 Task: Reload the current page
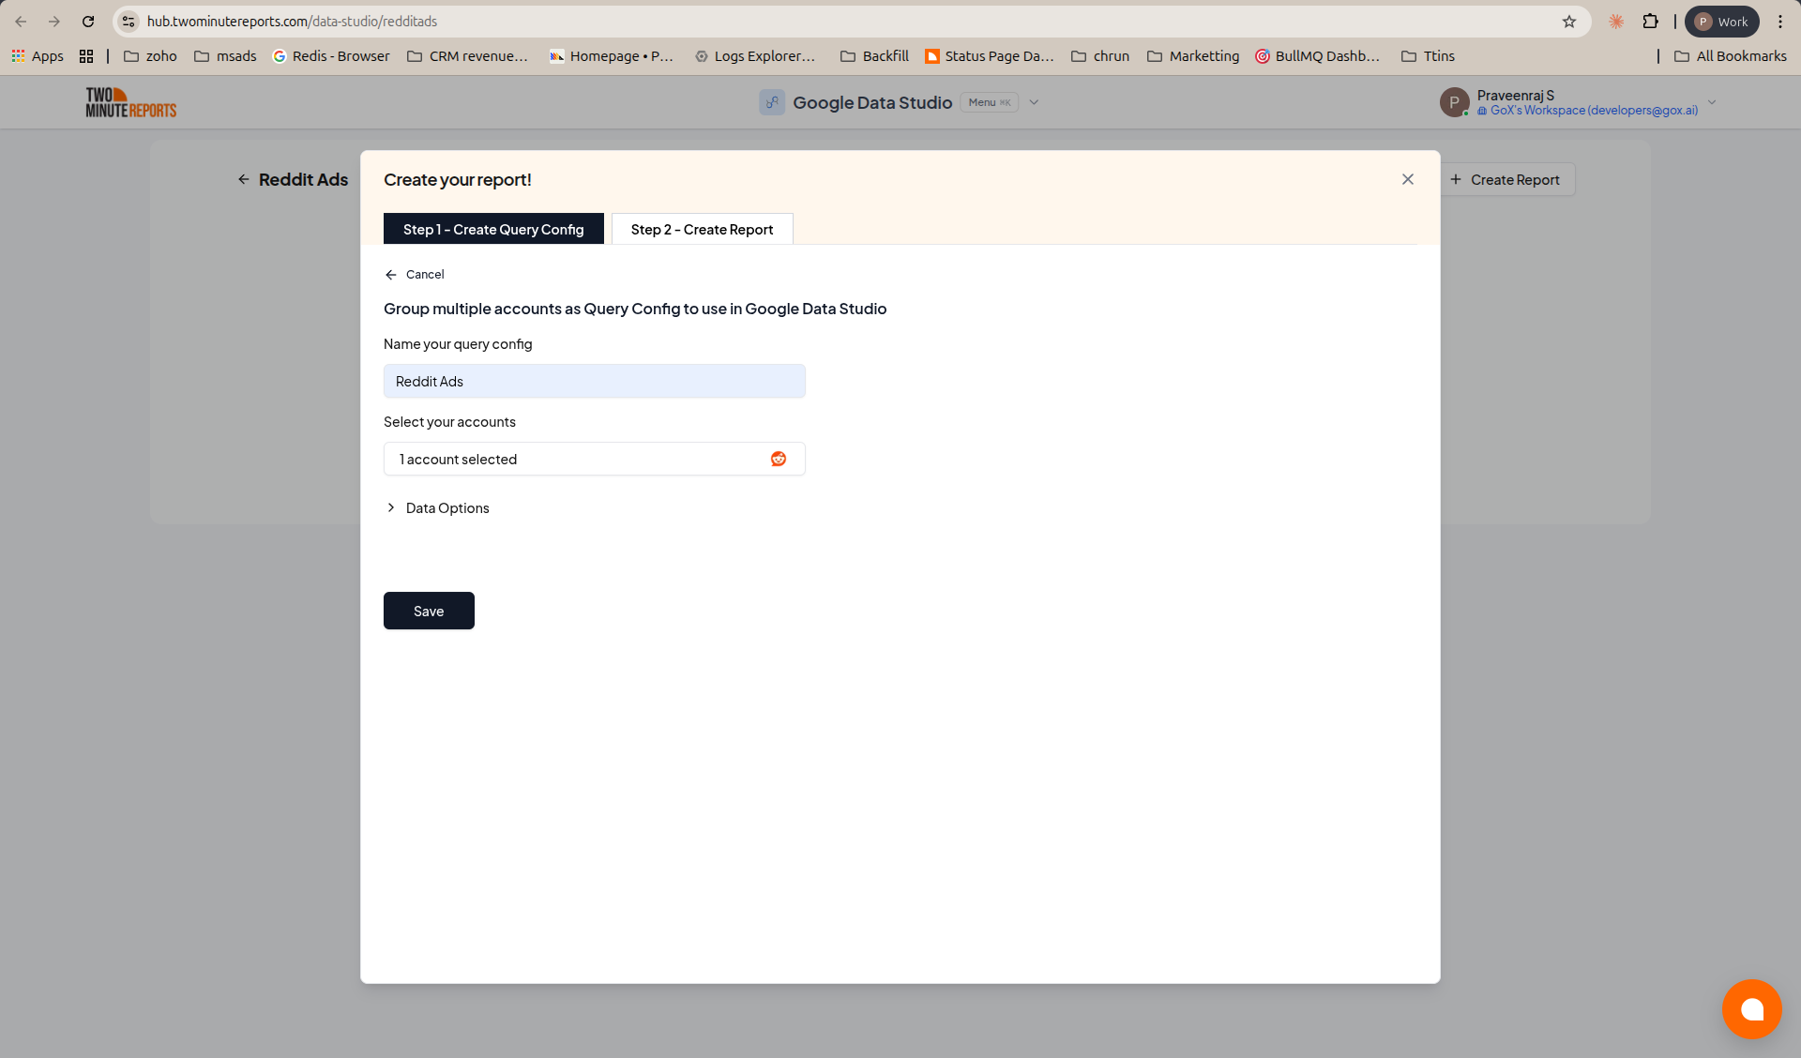[88, 22]
